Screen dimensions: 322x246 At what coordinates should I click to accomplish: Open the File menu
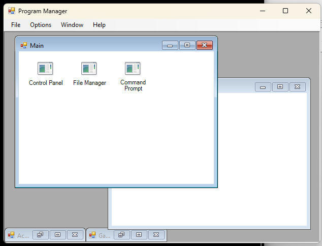click(x=16, y=25)
